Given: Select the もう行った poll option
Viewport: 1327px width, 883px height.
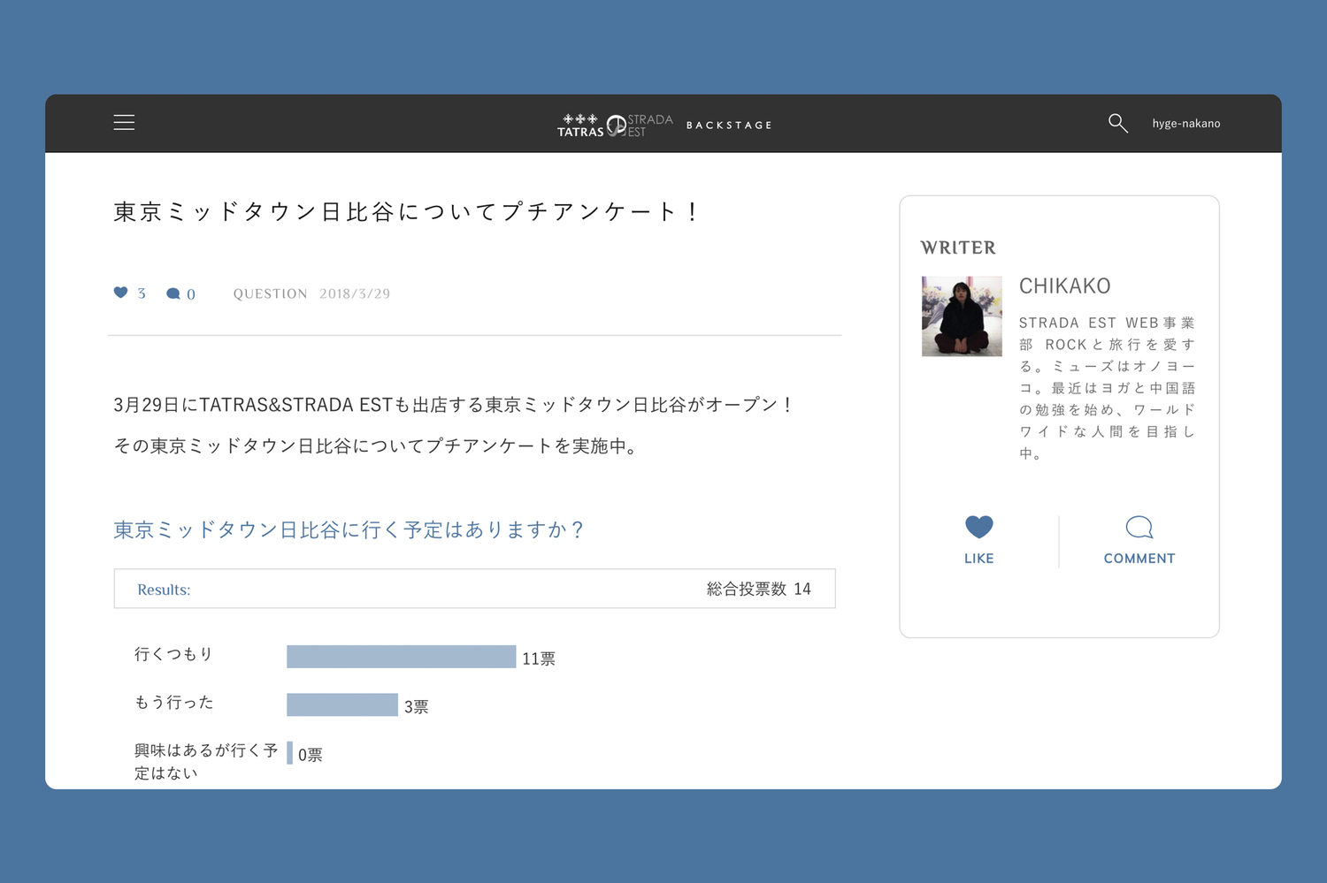Looking at the screenshot, I should pyautogui.click(x=173, y=703).
